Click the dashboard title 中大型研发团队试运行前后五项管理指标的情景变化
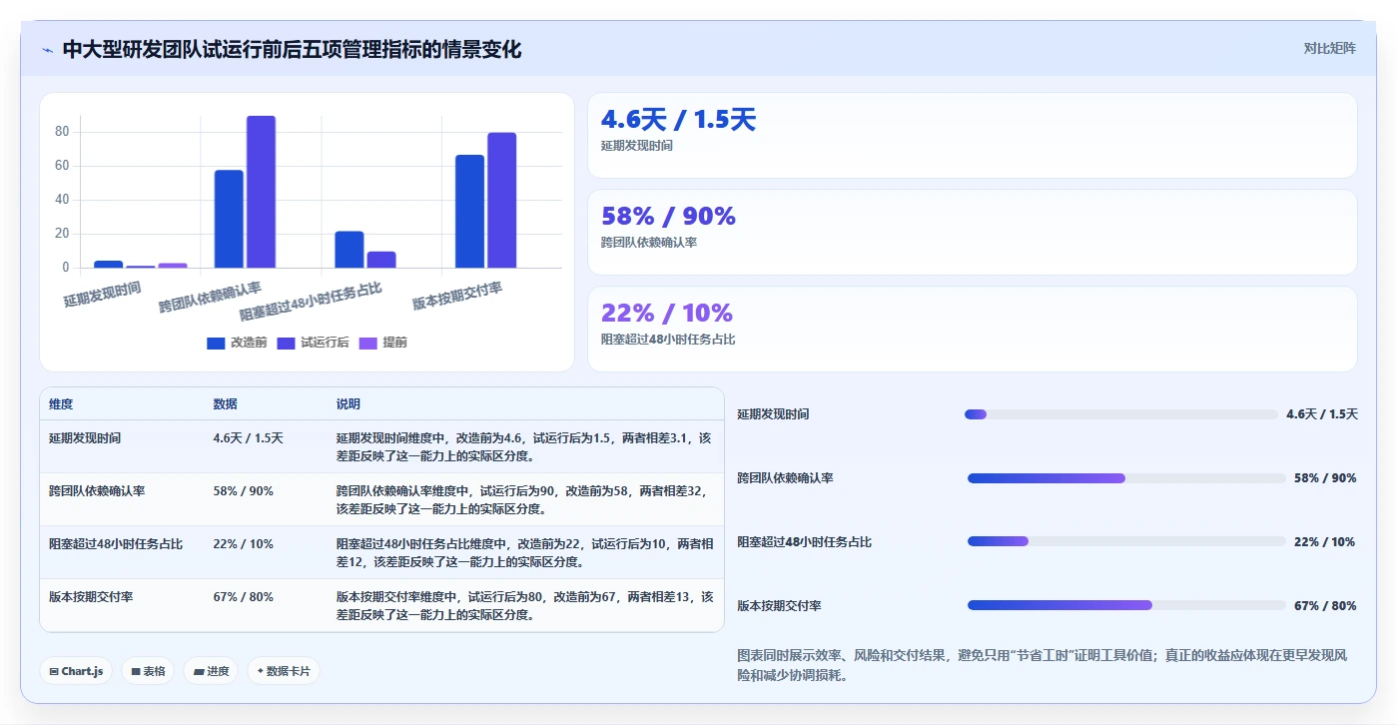 pyautogui.click(x=292, y=49)
